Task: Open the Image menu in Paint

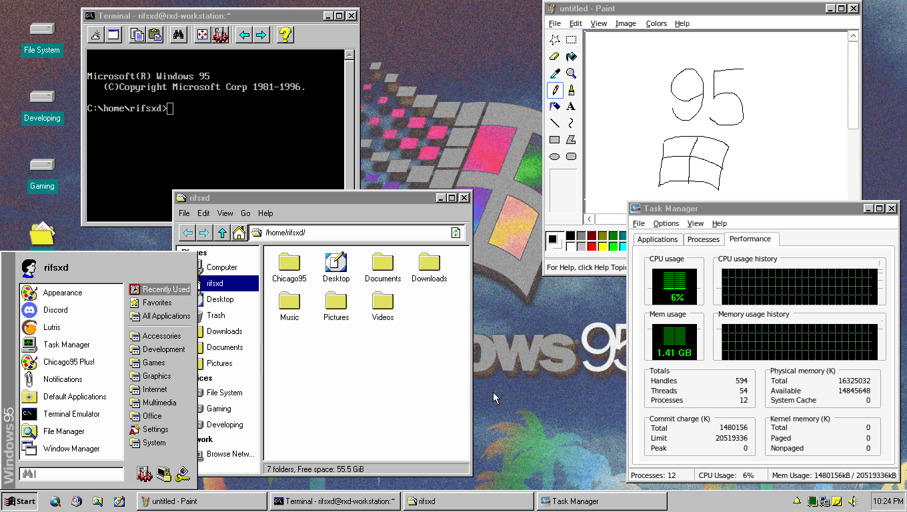Action: pyautogui.click(x=626, y=23)
